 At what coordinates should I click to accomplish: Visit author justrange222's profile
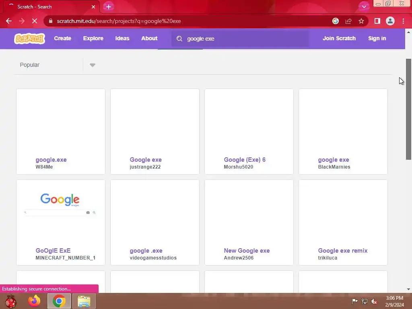pyautogui.click(x=145, y=167)
